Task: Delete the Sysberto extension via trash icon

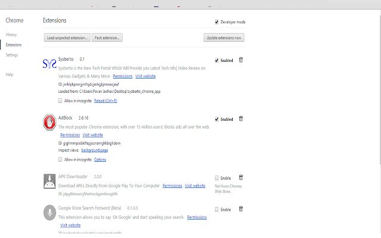Action: 241,59
